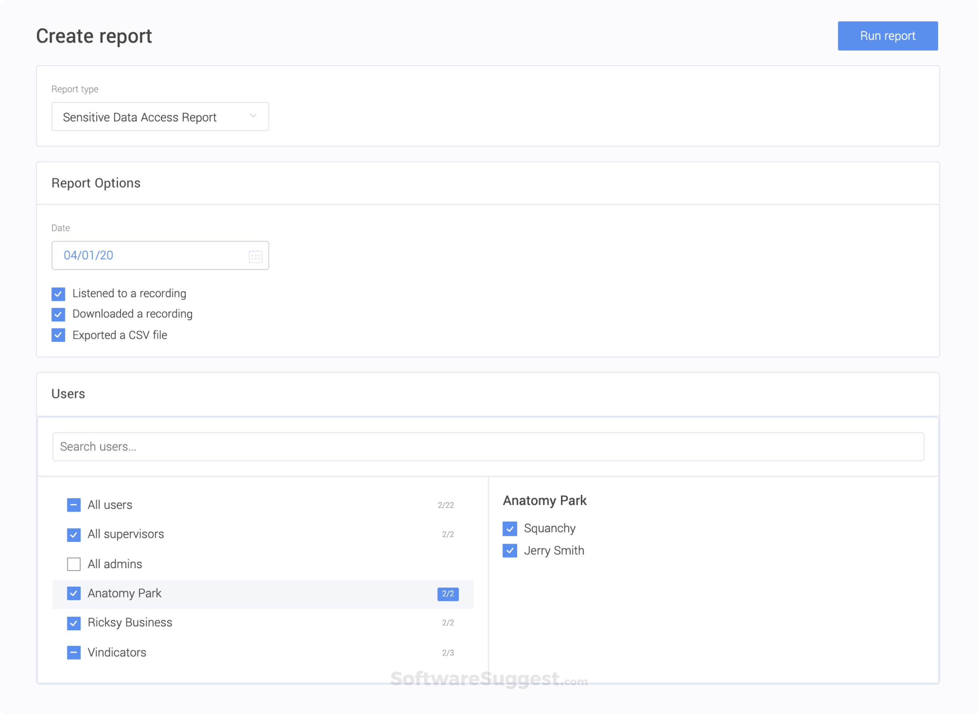Toggle the Vindicators group checkbox
978x714 pixels.
tap(74, 652)
